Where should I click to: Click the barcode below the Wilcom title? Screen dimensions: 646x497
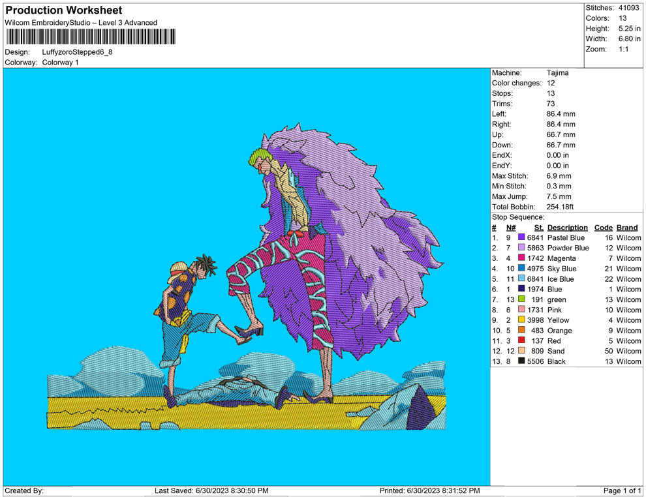click(x=91, y=37)
